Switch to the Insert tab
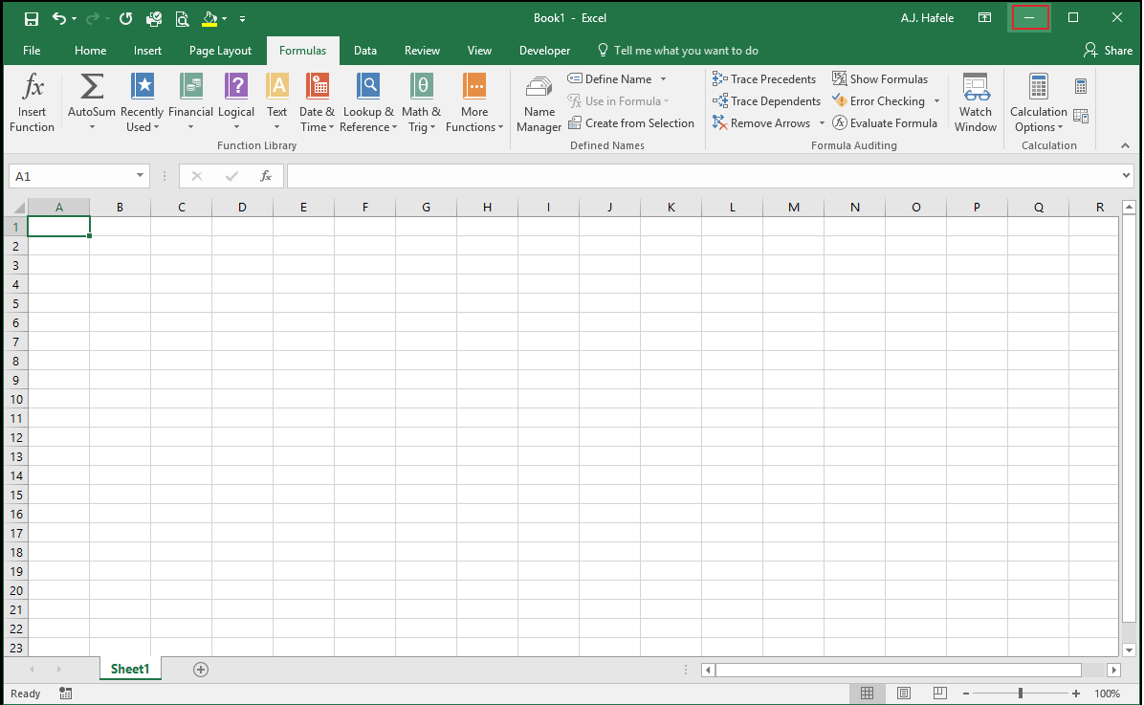This screenshot has height=705, width=1144. click(147, 51)
